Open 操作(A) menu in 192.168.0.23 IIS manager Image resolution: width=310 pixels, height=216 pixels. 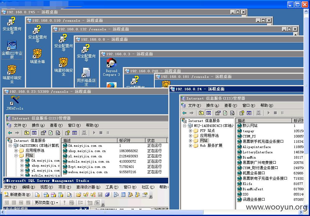tap(38, 125)
